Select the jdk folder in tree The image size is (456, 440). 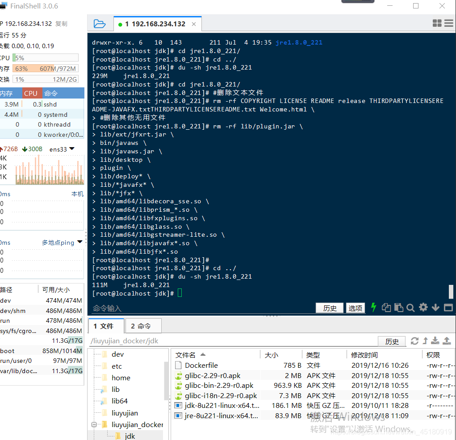[130, 436]
